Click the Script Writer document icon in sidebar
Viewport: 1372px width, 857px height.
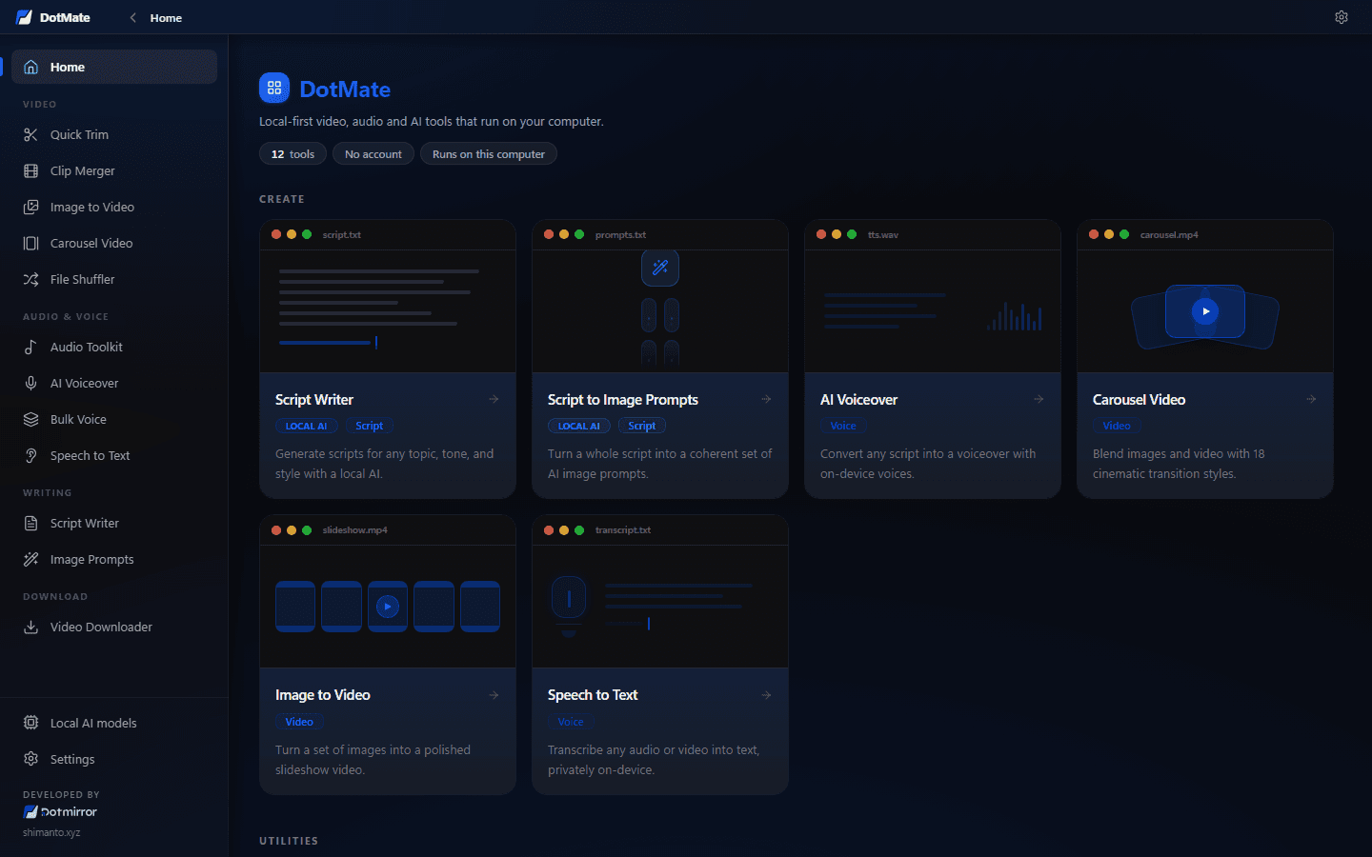pos(30,523)
